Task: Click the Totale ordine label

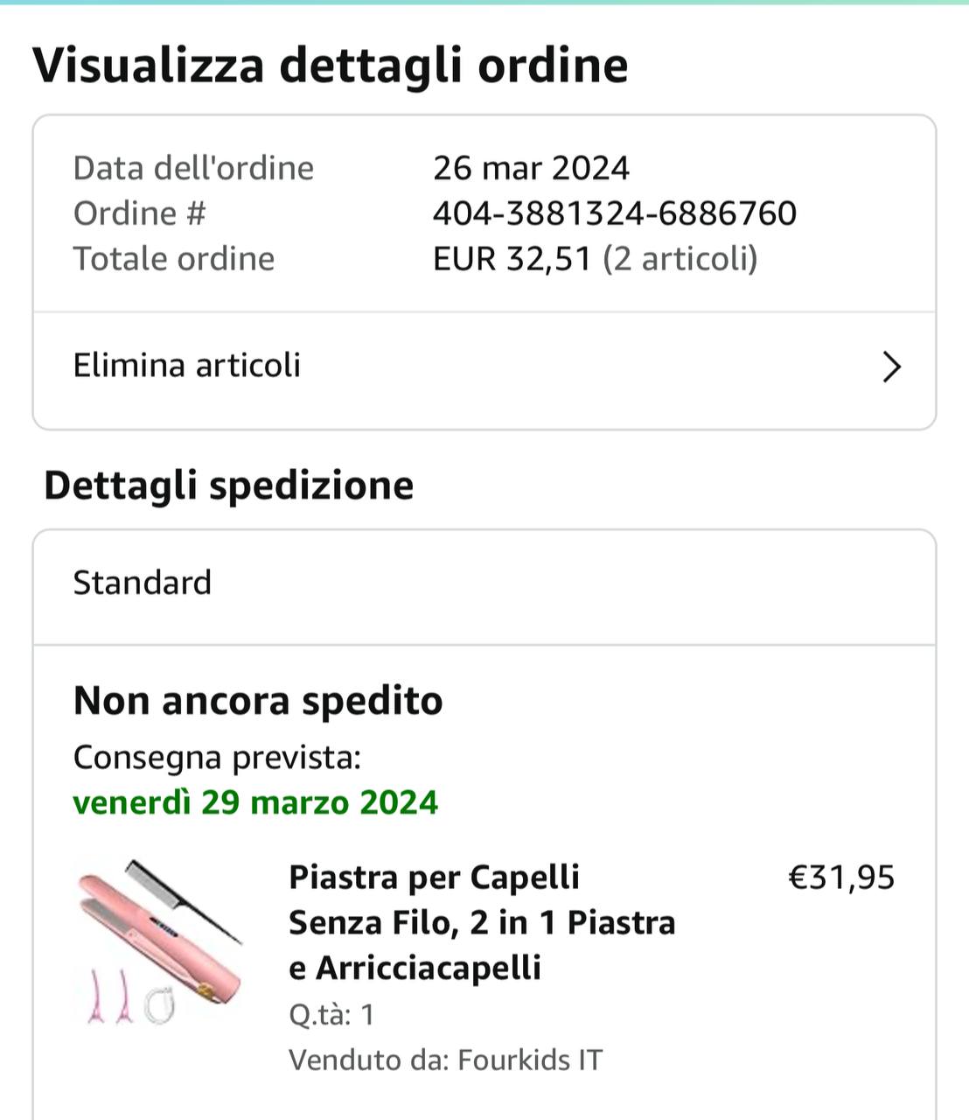Action: click(x=173, y=259)
